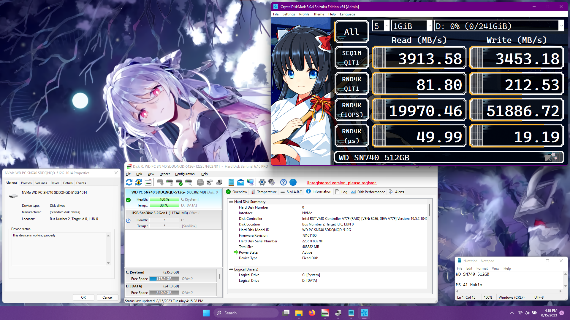Viewport: 570px width, 320px height.
Task: Click the speaker sound icon in toolbar
Action: 271,182
